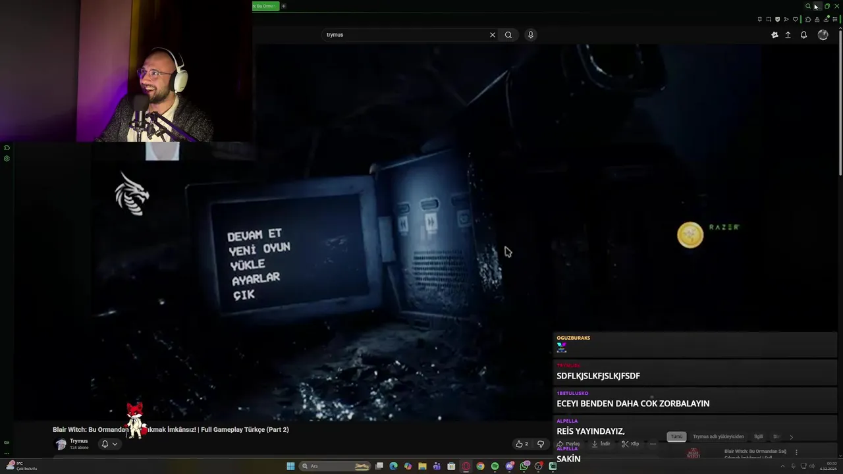Clear the 'trymus' search text with X
The image size is (843, 474).
(492, 35)
